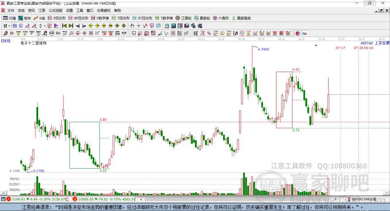Click the 日K线 label
Screen dimensions: 390x211
coord(6,41)
